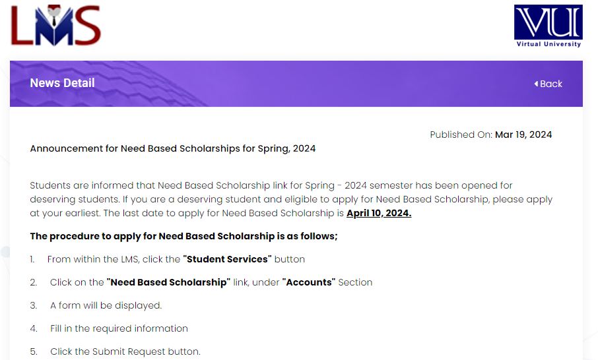Click the "Virtual University" caption under logo

click(x=548, y=44)
